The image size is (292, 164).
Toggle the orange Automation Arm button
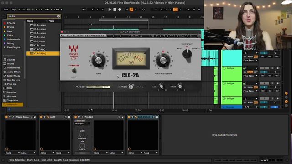click(131, 10)
